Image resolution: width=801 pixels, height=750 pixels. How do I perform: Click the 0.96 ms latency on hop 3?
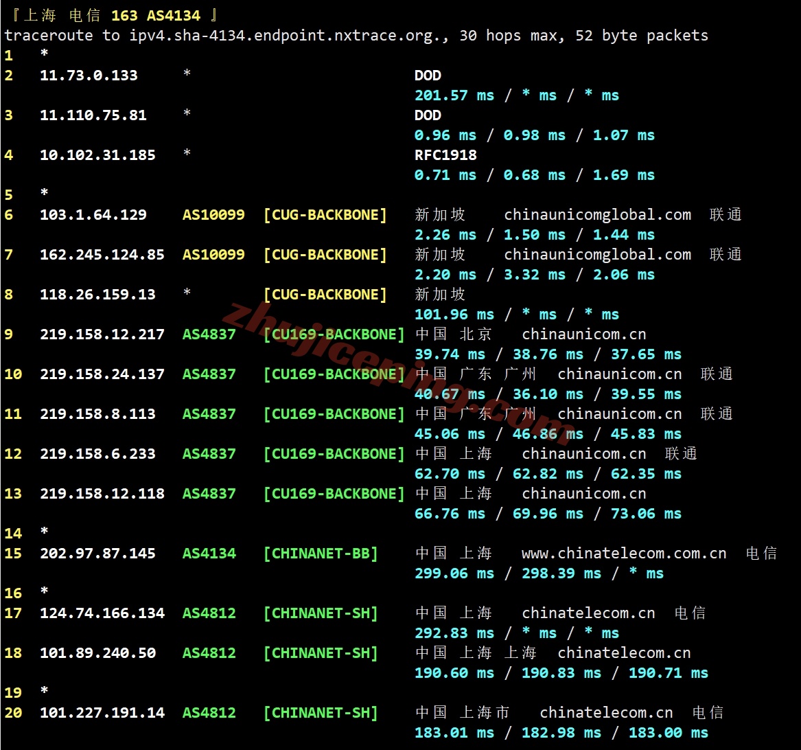(x=445, y=135)
